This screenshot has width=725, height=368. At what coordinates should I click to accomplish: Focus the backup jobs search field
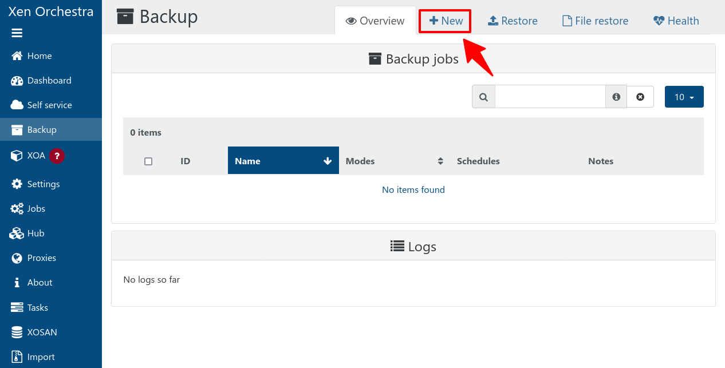[550, 97]
